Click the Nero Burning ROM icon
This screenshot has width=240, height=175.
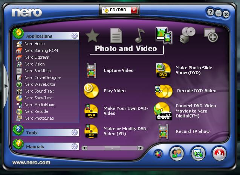click(19, 50)
